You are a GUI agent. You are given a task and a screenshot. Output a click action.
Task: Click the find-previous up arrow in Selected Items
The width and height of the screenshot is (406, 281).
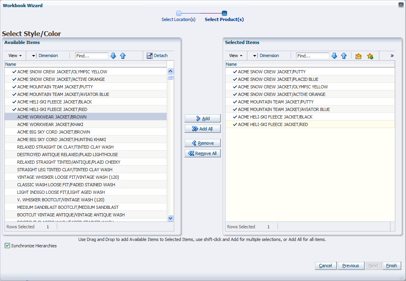pyautogui.click(x=344, y=56)
